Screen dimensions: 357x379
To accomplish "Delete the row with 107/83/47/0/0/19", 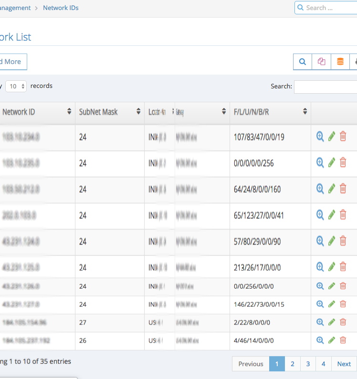I will [x=343, y=137].
